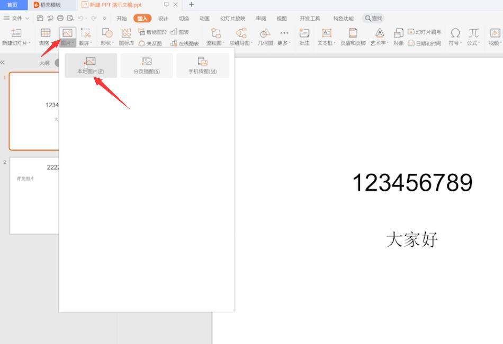Switch to the 审阅 ribbon tab

click(x=261, y=18)
